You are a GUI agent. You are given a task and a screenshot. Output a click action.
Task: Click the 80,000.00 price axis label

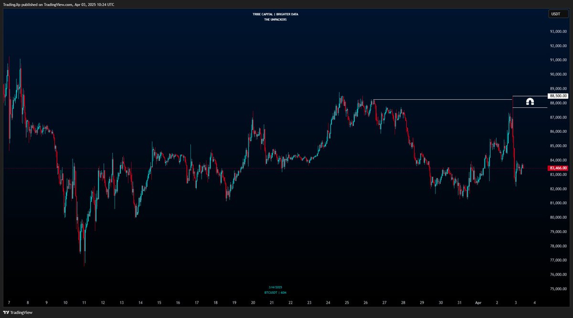coord(558,218)
